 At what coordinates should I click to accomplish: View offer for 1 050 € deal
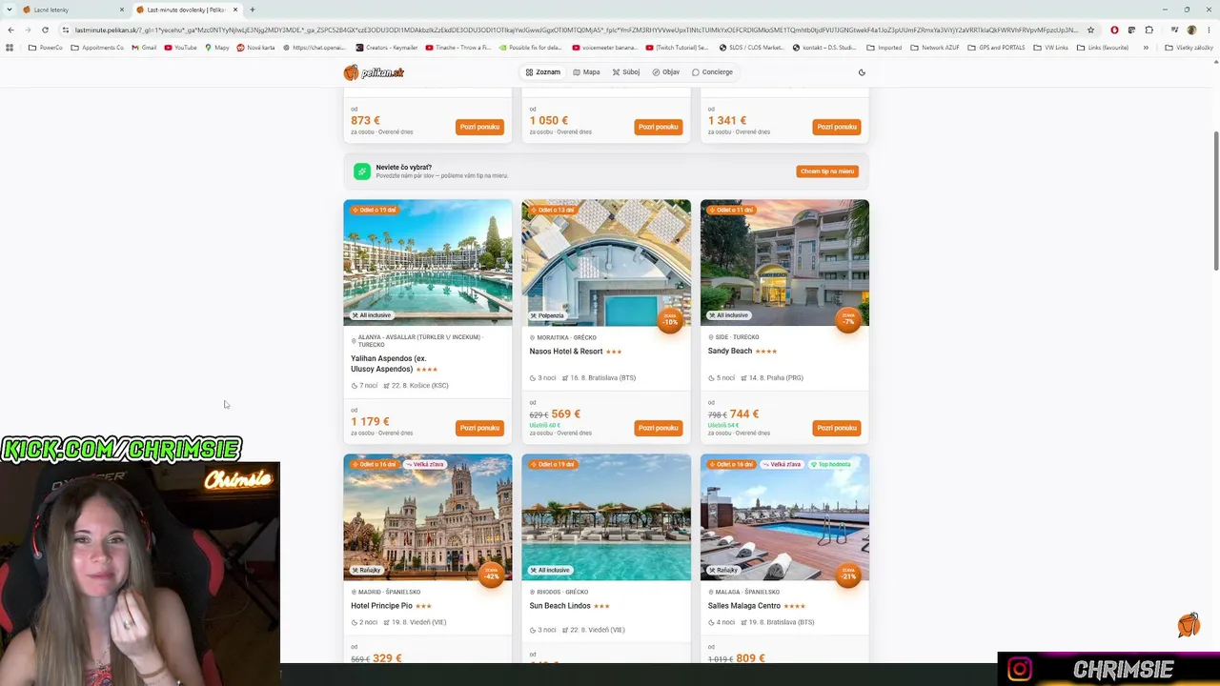click(659, 127)
